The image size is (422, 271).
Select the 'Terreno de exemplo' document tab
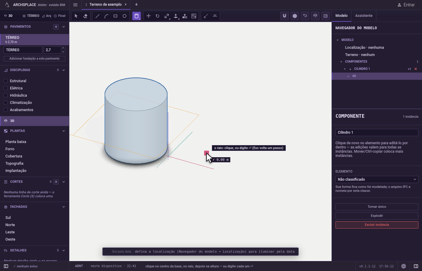105,5
